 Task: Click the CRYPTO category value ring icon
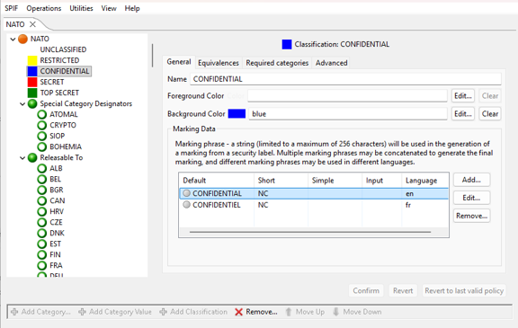click(x=42, y=126)
